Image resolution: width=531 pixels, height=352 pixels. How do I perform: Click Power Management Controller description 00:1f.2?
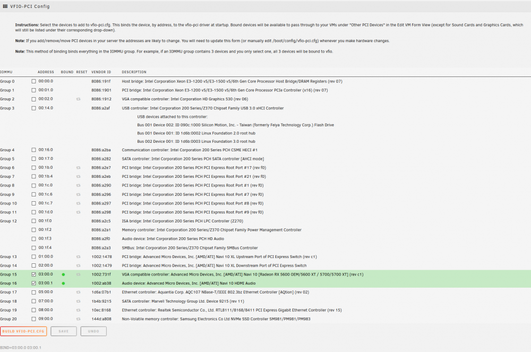point(212,230)
